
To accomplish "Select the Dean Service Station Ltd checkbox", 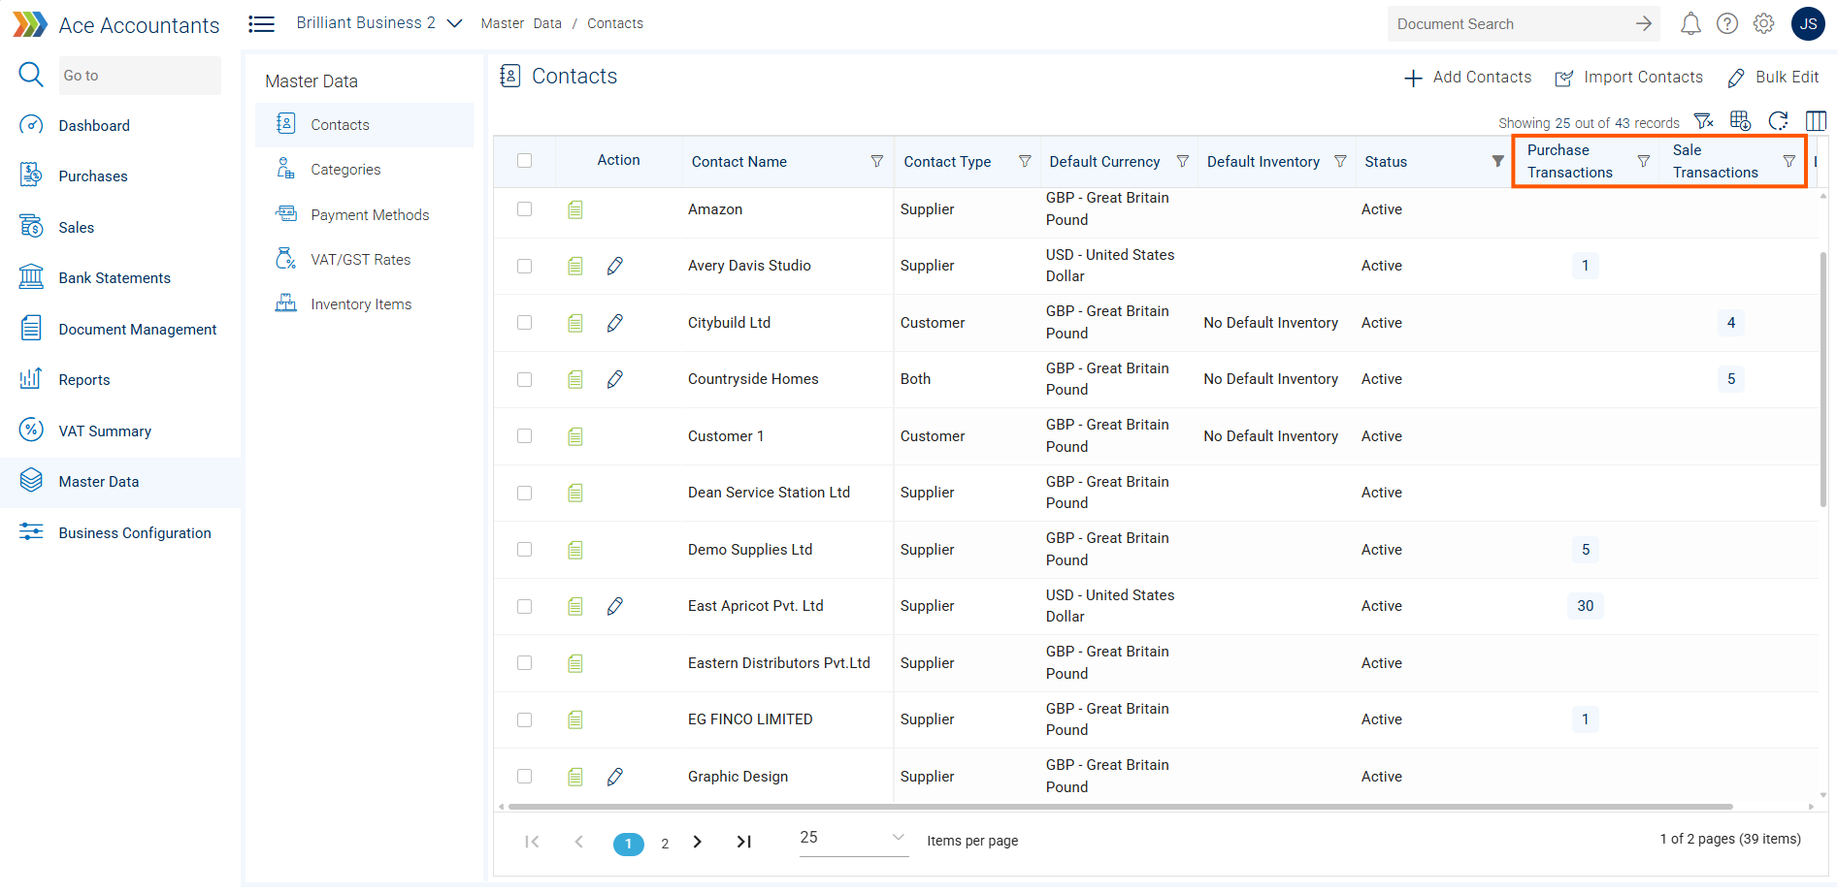I will click(525, 493).
